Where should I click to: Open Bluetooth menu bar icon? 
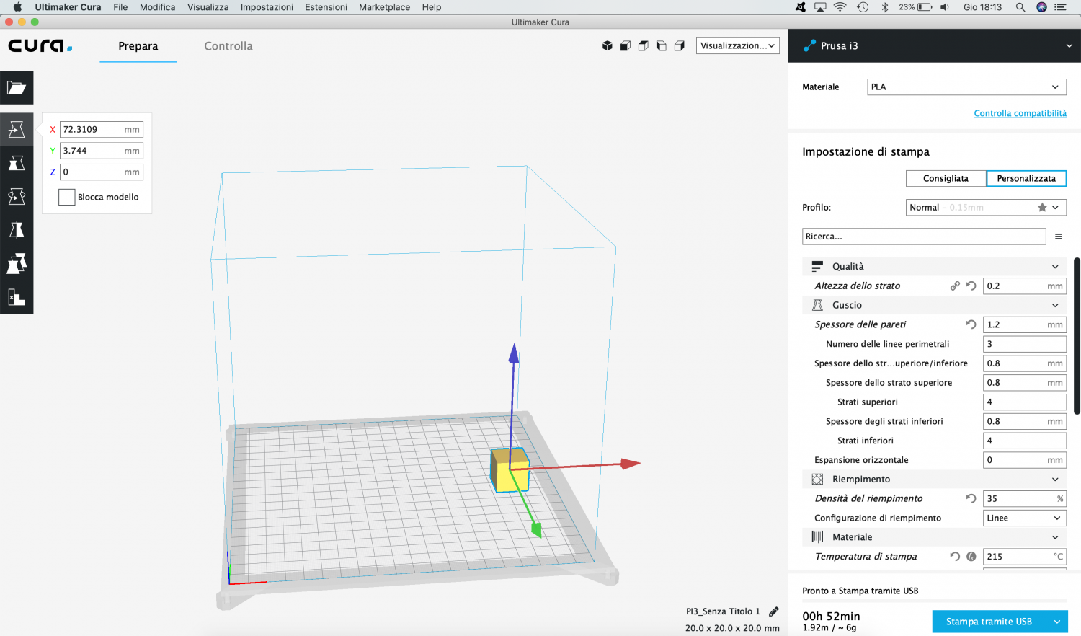(x=885, y=7)
